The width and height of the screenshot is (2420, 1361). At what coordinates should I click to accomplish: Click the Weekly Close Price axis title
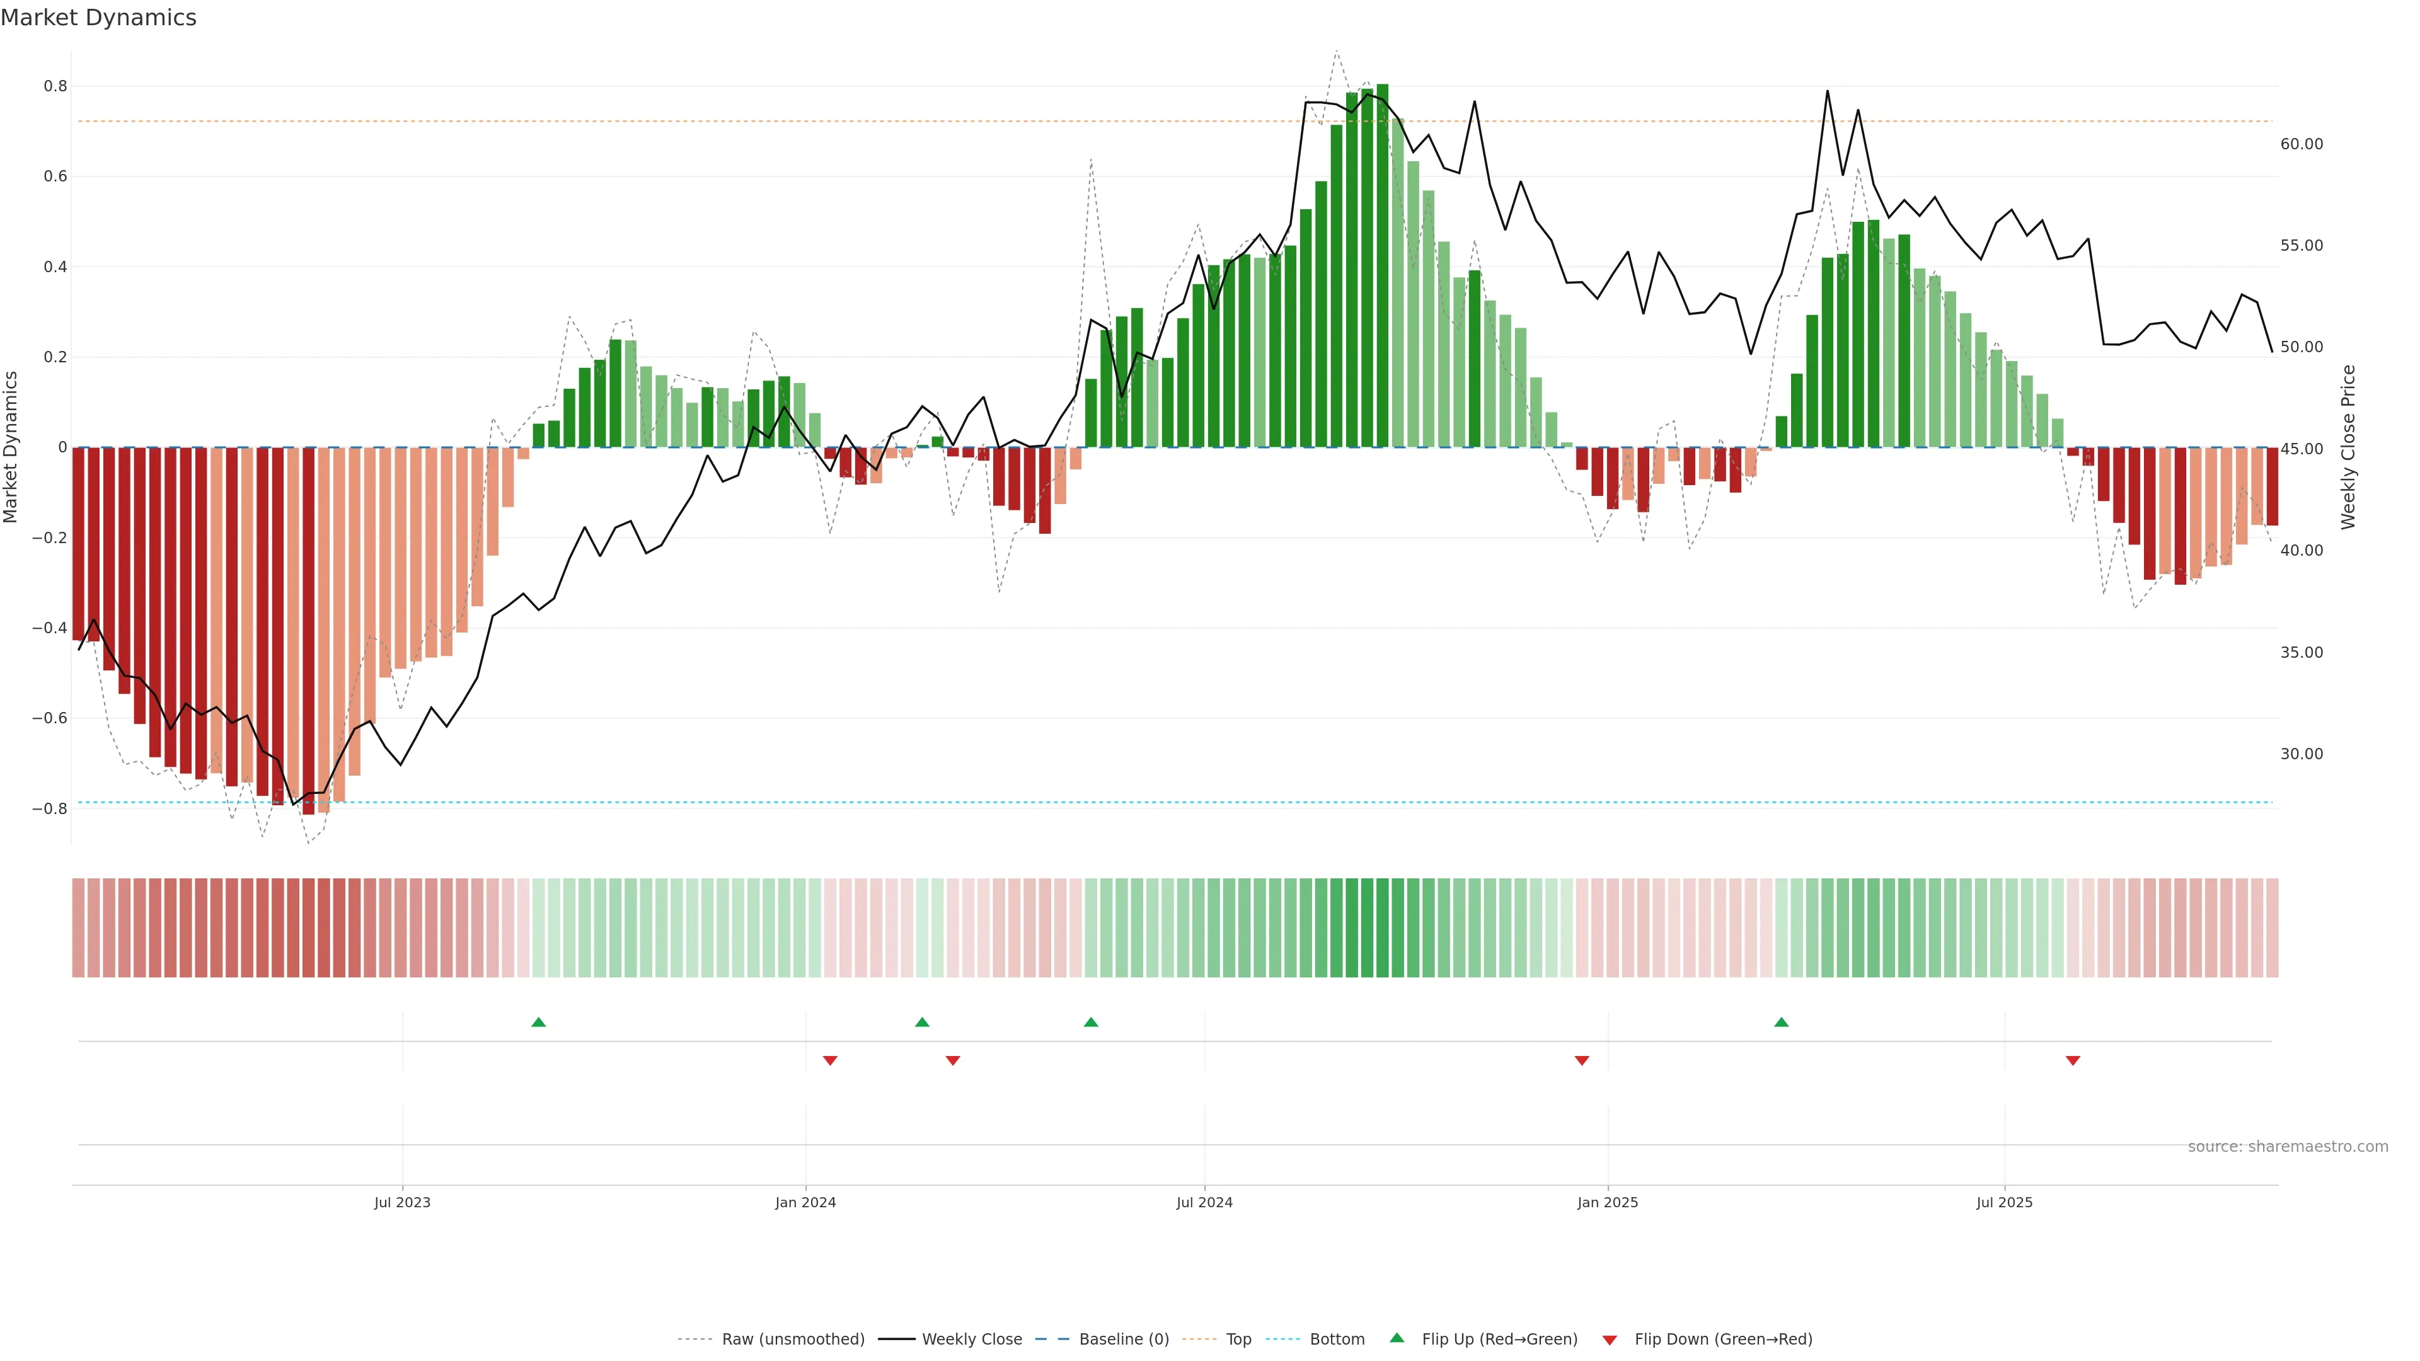click(x=2348, y=447)
